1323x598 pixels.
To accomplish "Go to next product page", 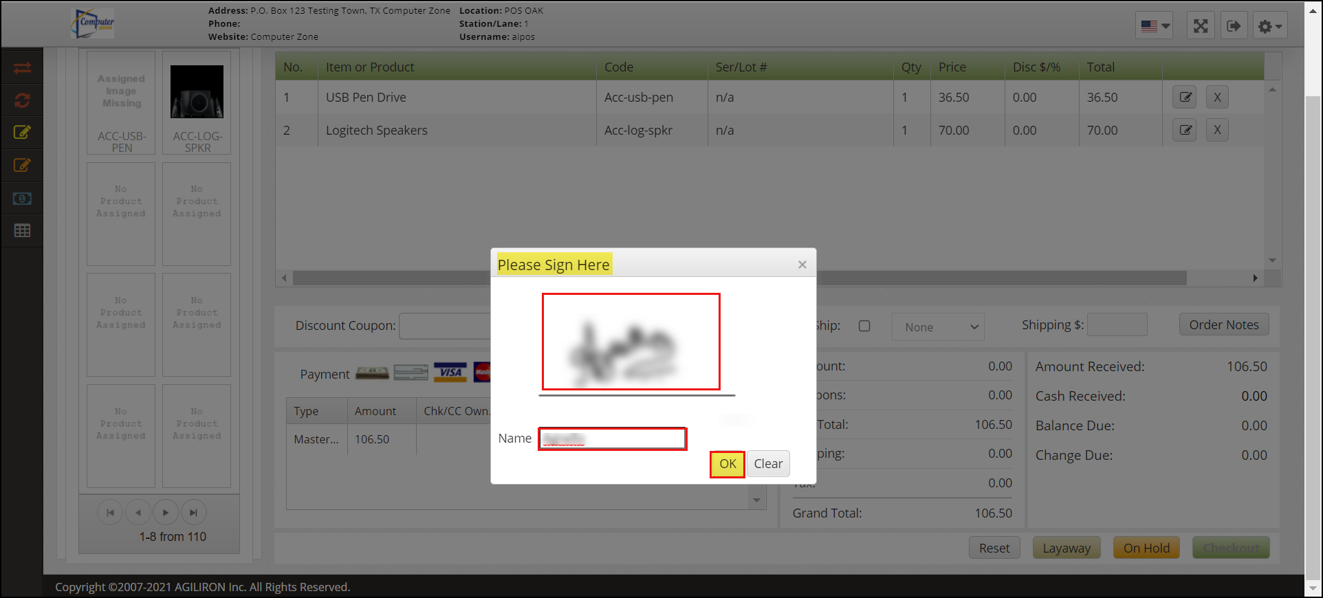I will coord(166,512).
